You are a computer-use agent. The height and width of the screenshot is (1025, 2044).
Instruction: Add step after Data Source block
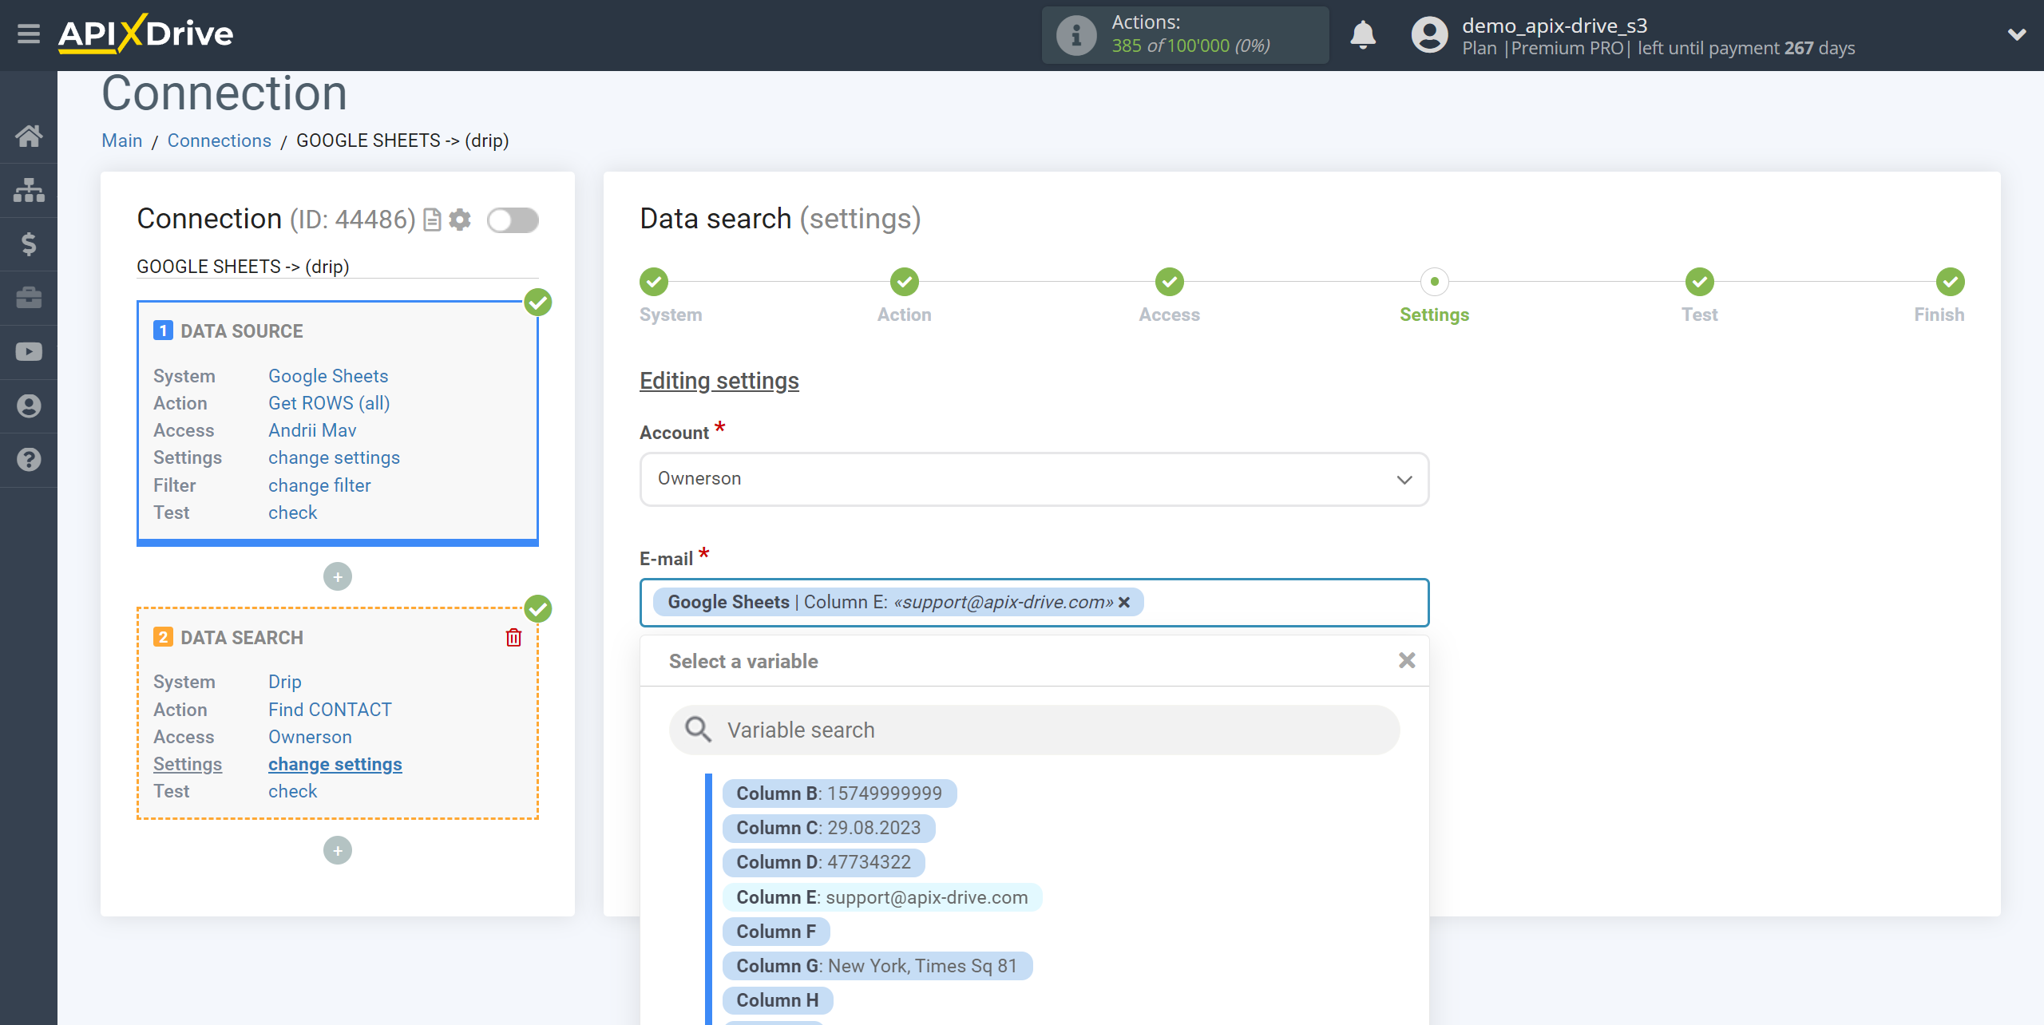338,576
